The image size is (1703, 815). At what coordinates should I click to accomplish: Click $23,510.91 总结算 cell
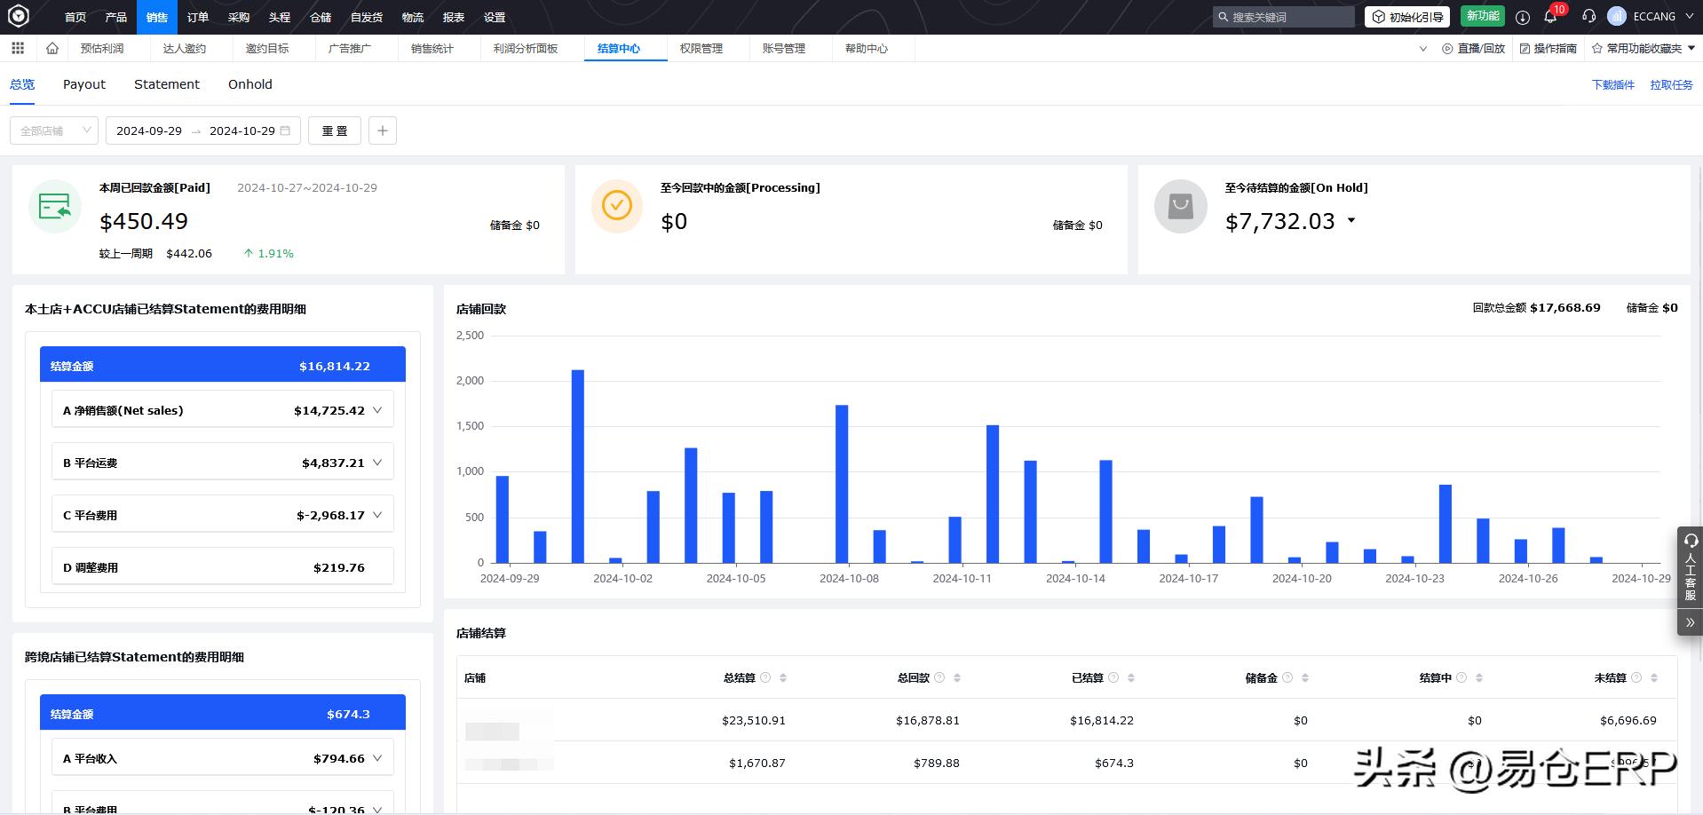pos(754,720)
